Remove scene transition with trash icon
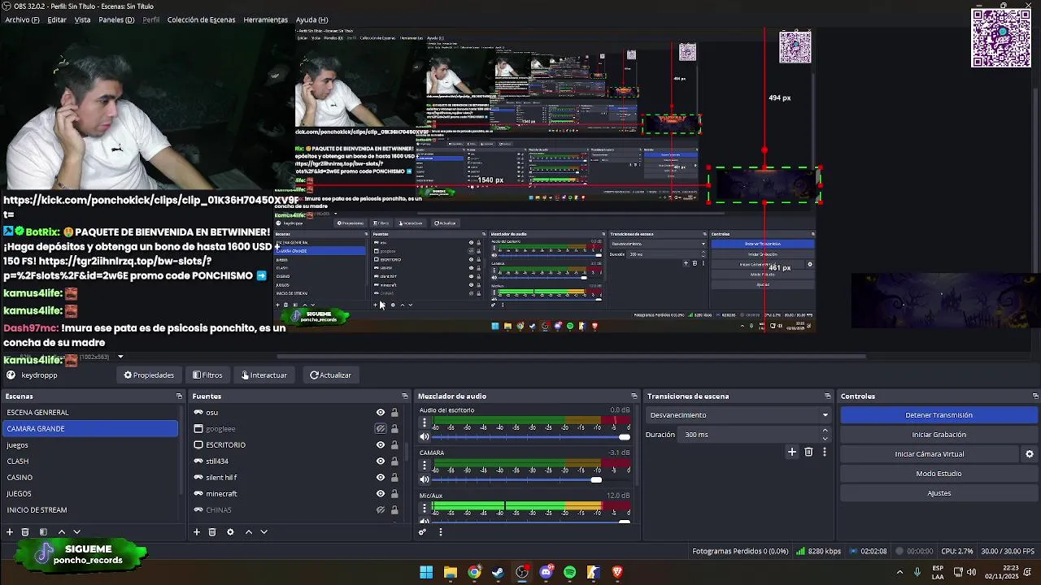The image size is (1041, 585). (x=808, y=452)
